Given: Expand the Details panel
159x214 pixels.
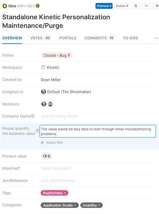Looking at the screenshot, I should 122,6.
